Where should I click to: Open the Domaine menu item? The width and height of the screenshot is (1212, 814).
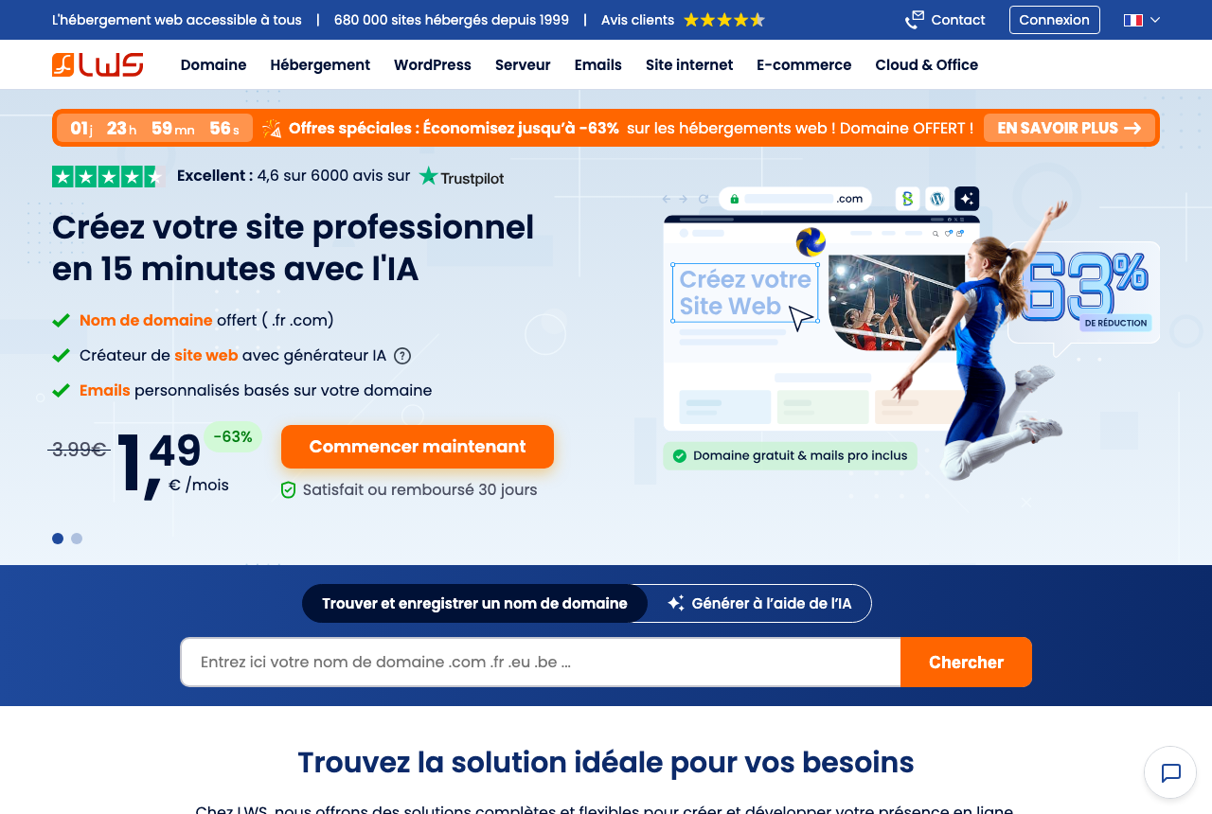point(213,65)
